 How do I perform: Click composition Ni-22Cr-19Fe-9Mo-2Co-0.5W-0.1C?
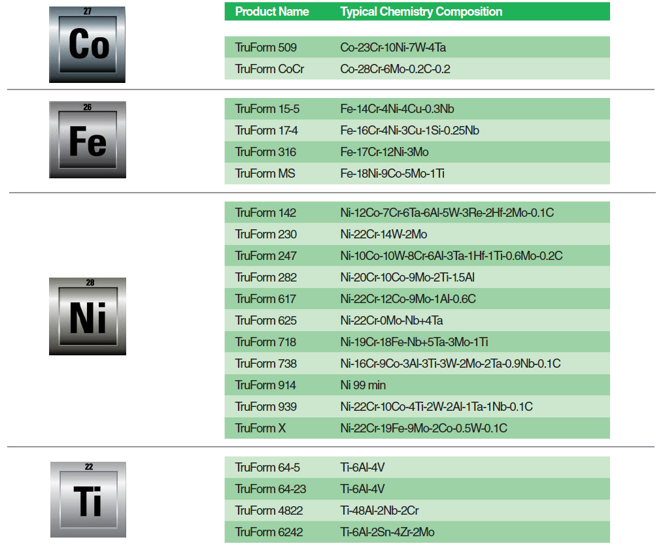point(424,428)
